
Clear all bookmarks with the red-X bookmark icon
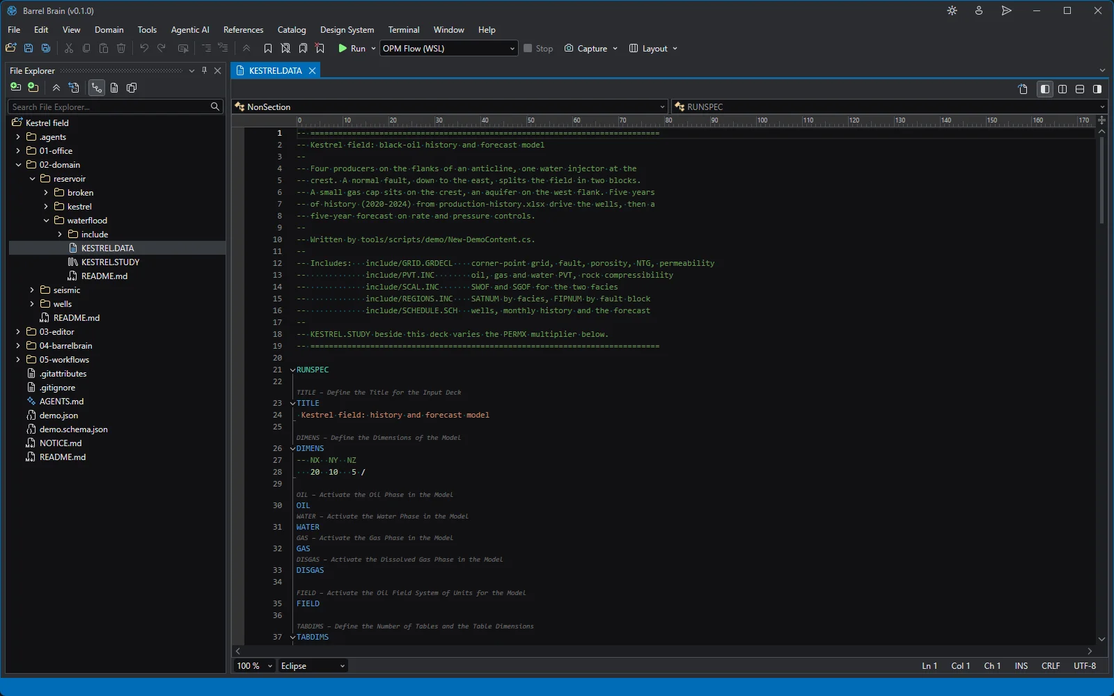click(320, 48)
